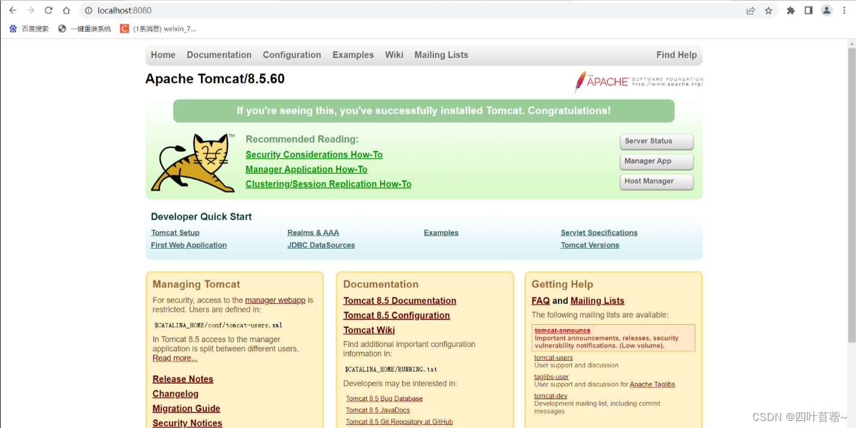
Task: Open the Tomcat Setup link
Action: (x=175, y=233)
